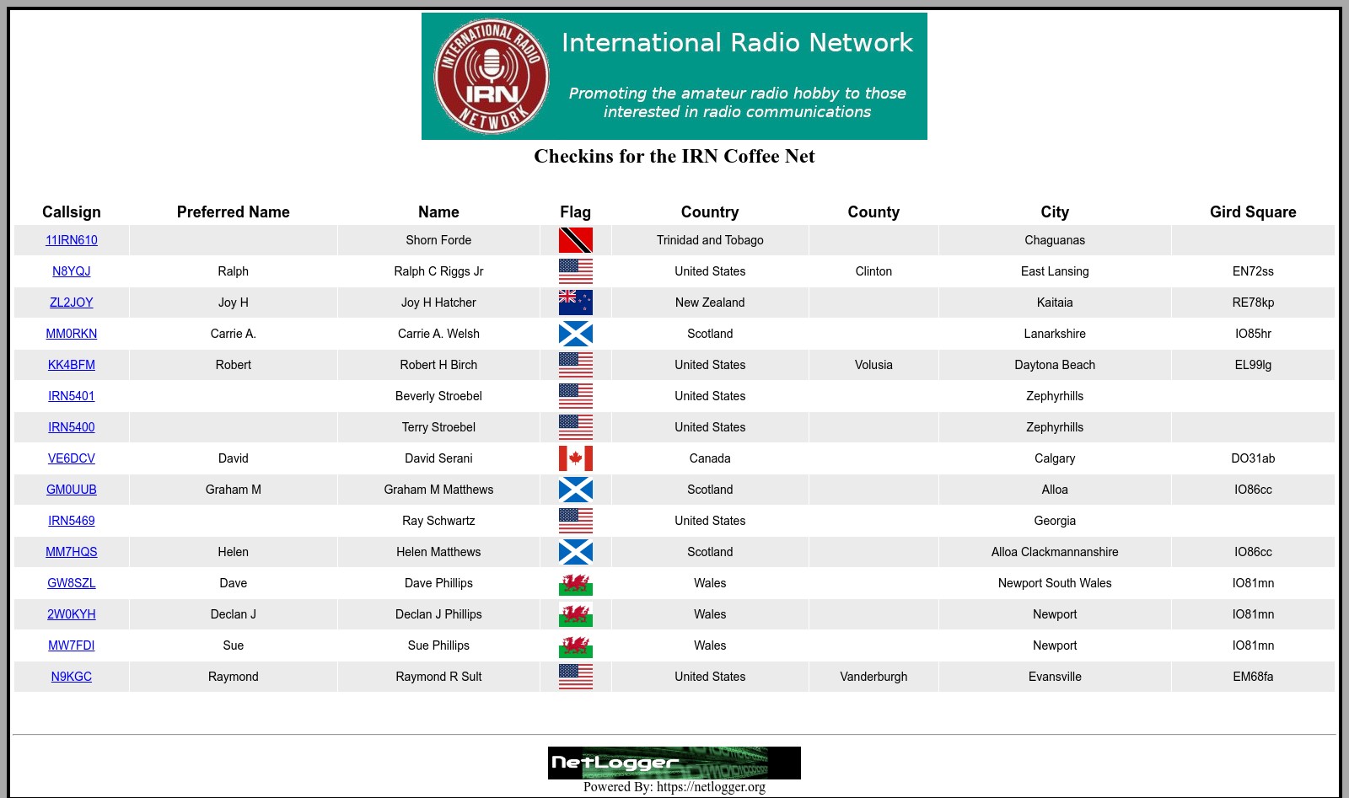Image resolution: width=1349 pixels, height=798 pixels.
Task: Click the Canada flag in David Serani's row
Action: pos(575,458)
